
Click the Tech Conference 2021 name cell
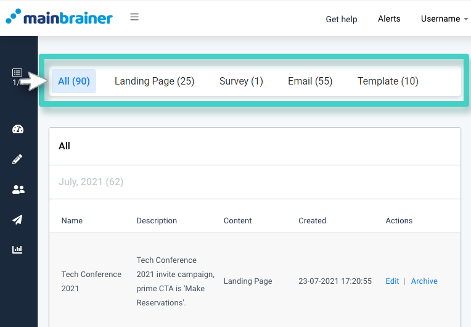click(91, 281)
